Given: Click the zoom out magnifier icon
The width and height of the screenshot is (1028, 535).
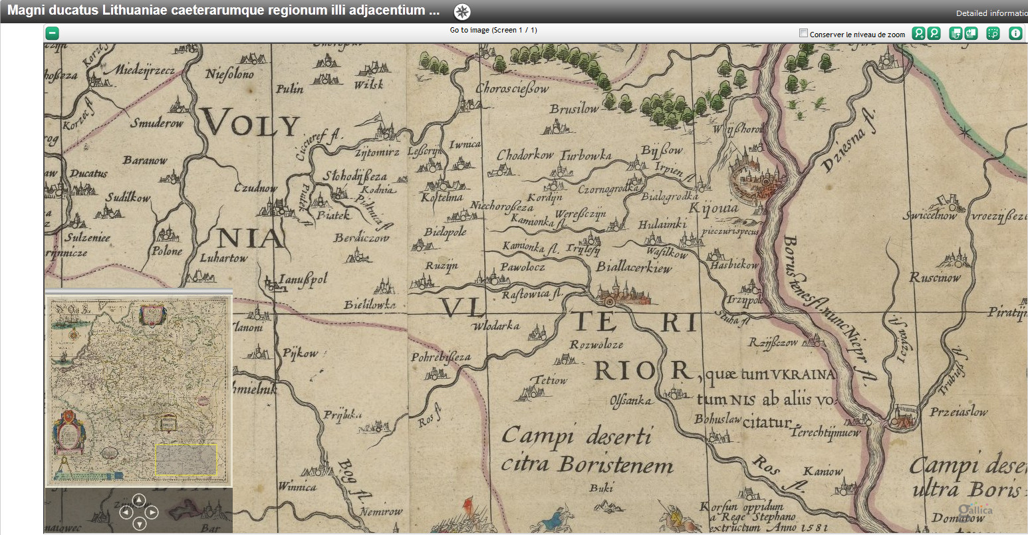Looking at the screenshot, I should point(934,33).
